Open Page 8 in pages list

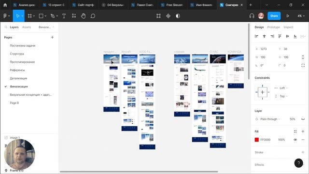[x=14, y=103]
